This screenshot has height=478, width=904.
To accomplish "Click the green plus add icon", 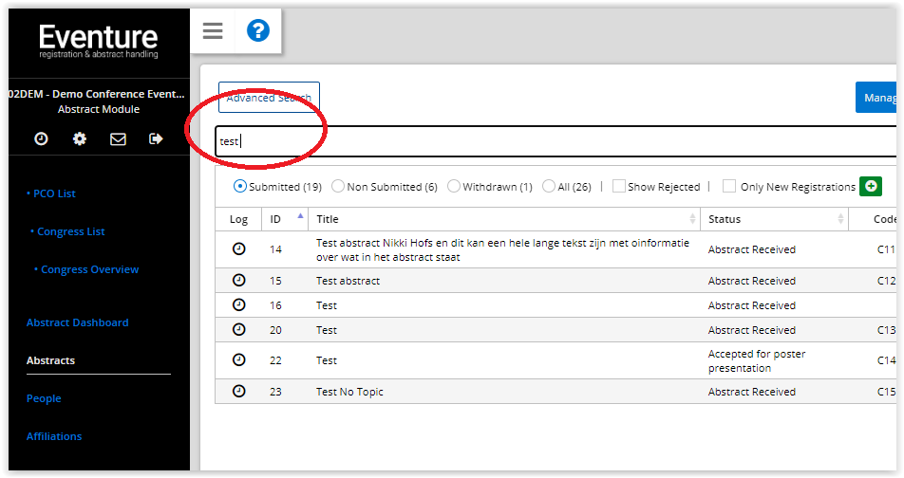I will (871, 186).
